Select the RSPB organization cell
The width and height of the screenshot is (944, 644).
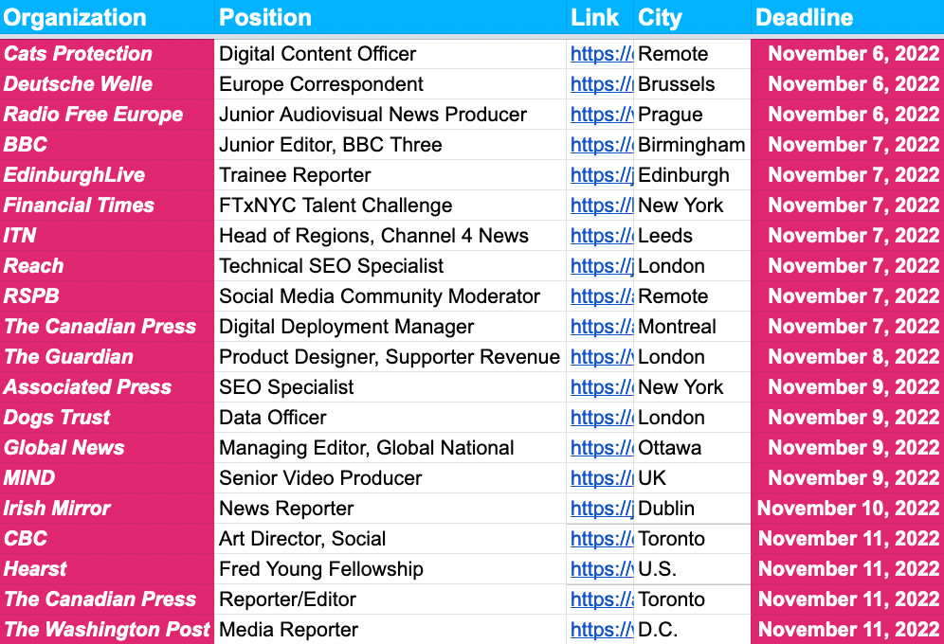(x=107, y=296)
